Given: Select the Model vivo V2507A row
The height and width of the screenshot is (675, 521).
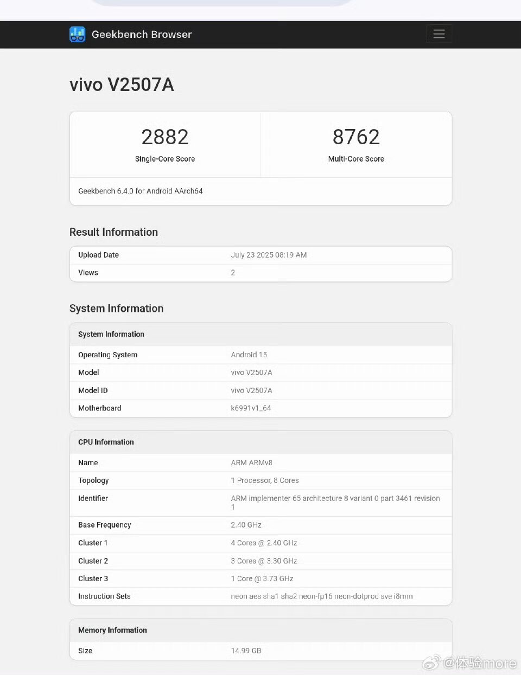Looking at the screenshot, I should coord(260,372).
